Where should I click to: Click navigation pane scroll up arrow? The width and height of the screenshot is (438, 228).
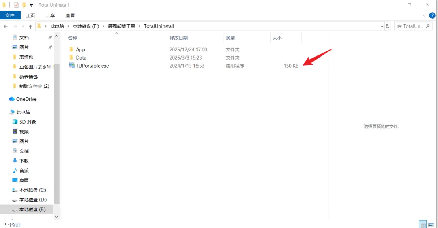click(x=56, y=36)
